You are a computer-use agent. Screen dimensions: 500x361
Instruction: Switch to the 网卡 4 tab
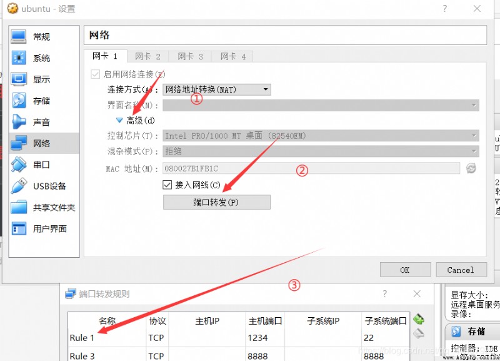[233, 56]
